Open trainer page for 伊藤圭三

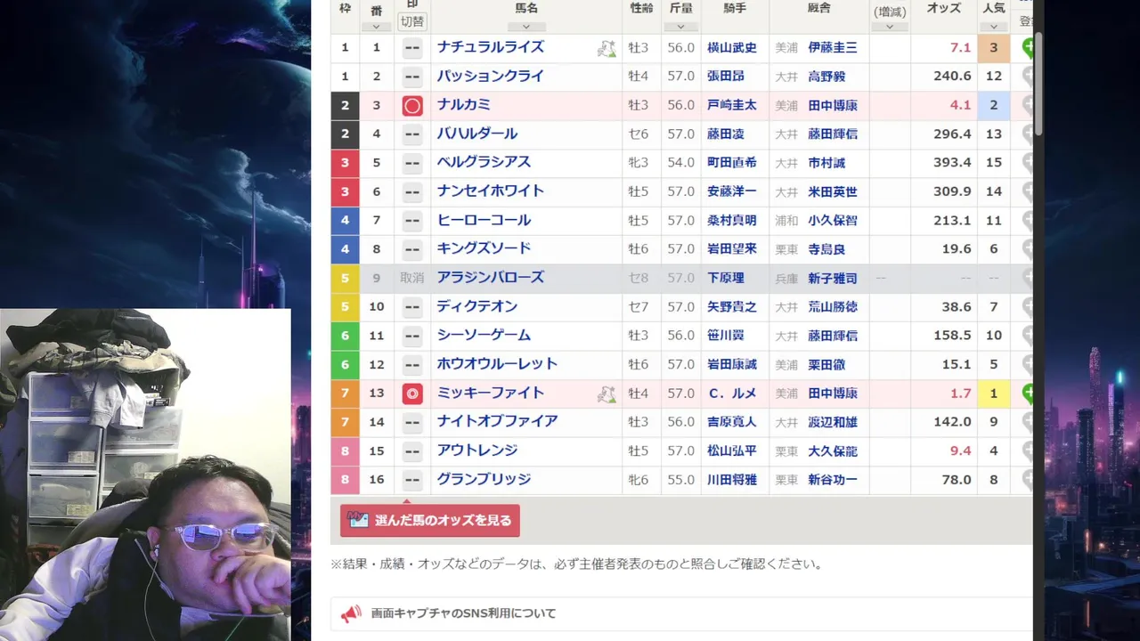coord(833,48)
